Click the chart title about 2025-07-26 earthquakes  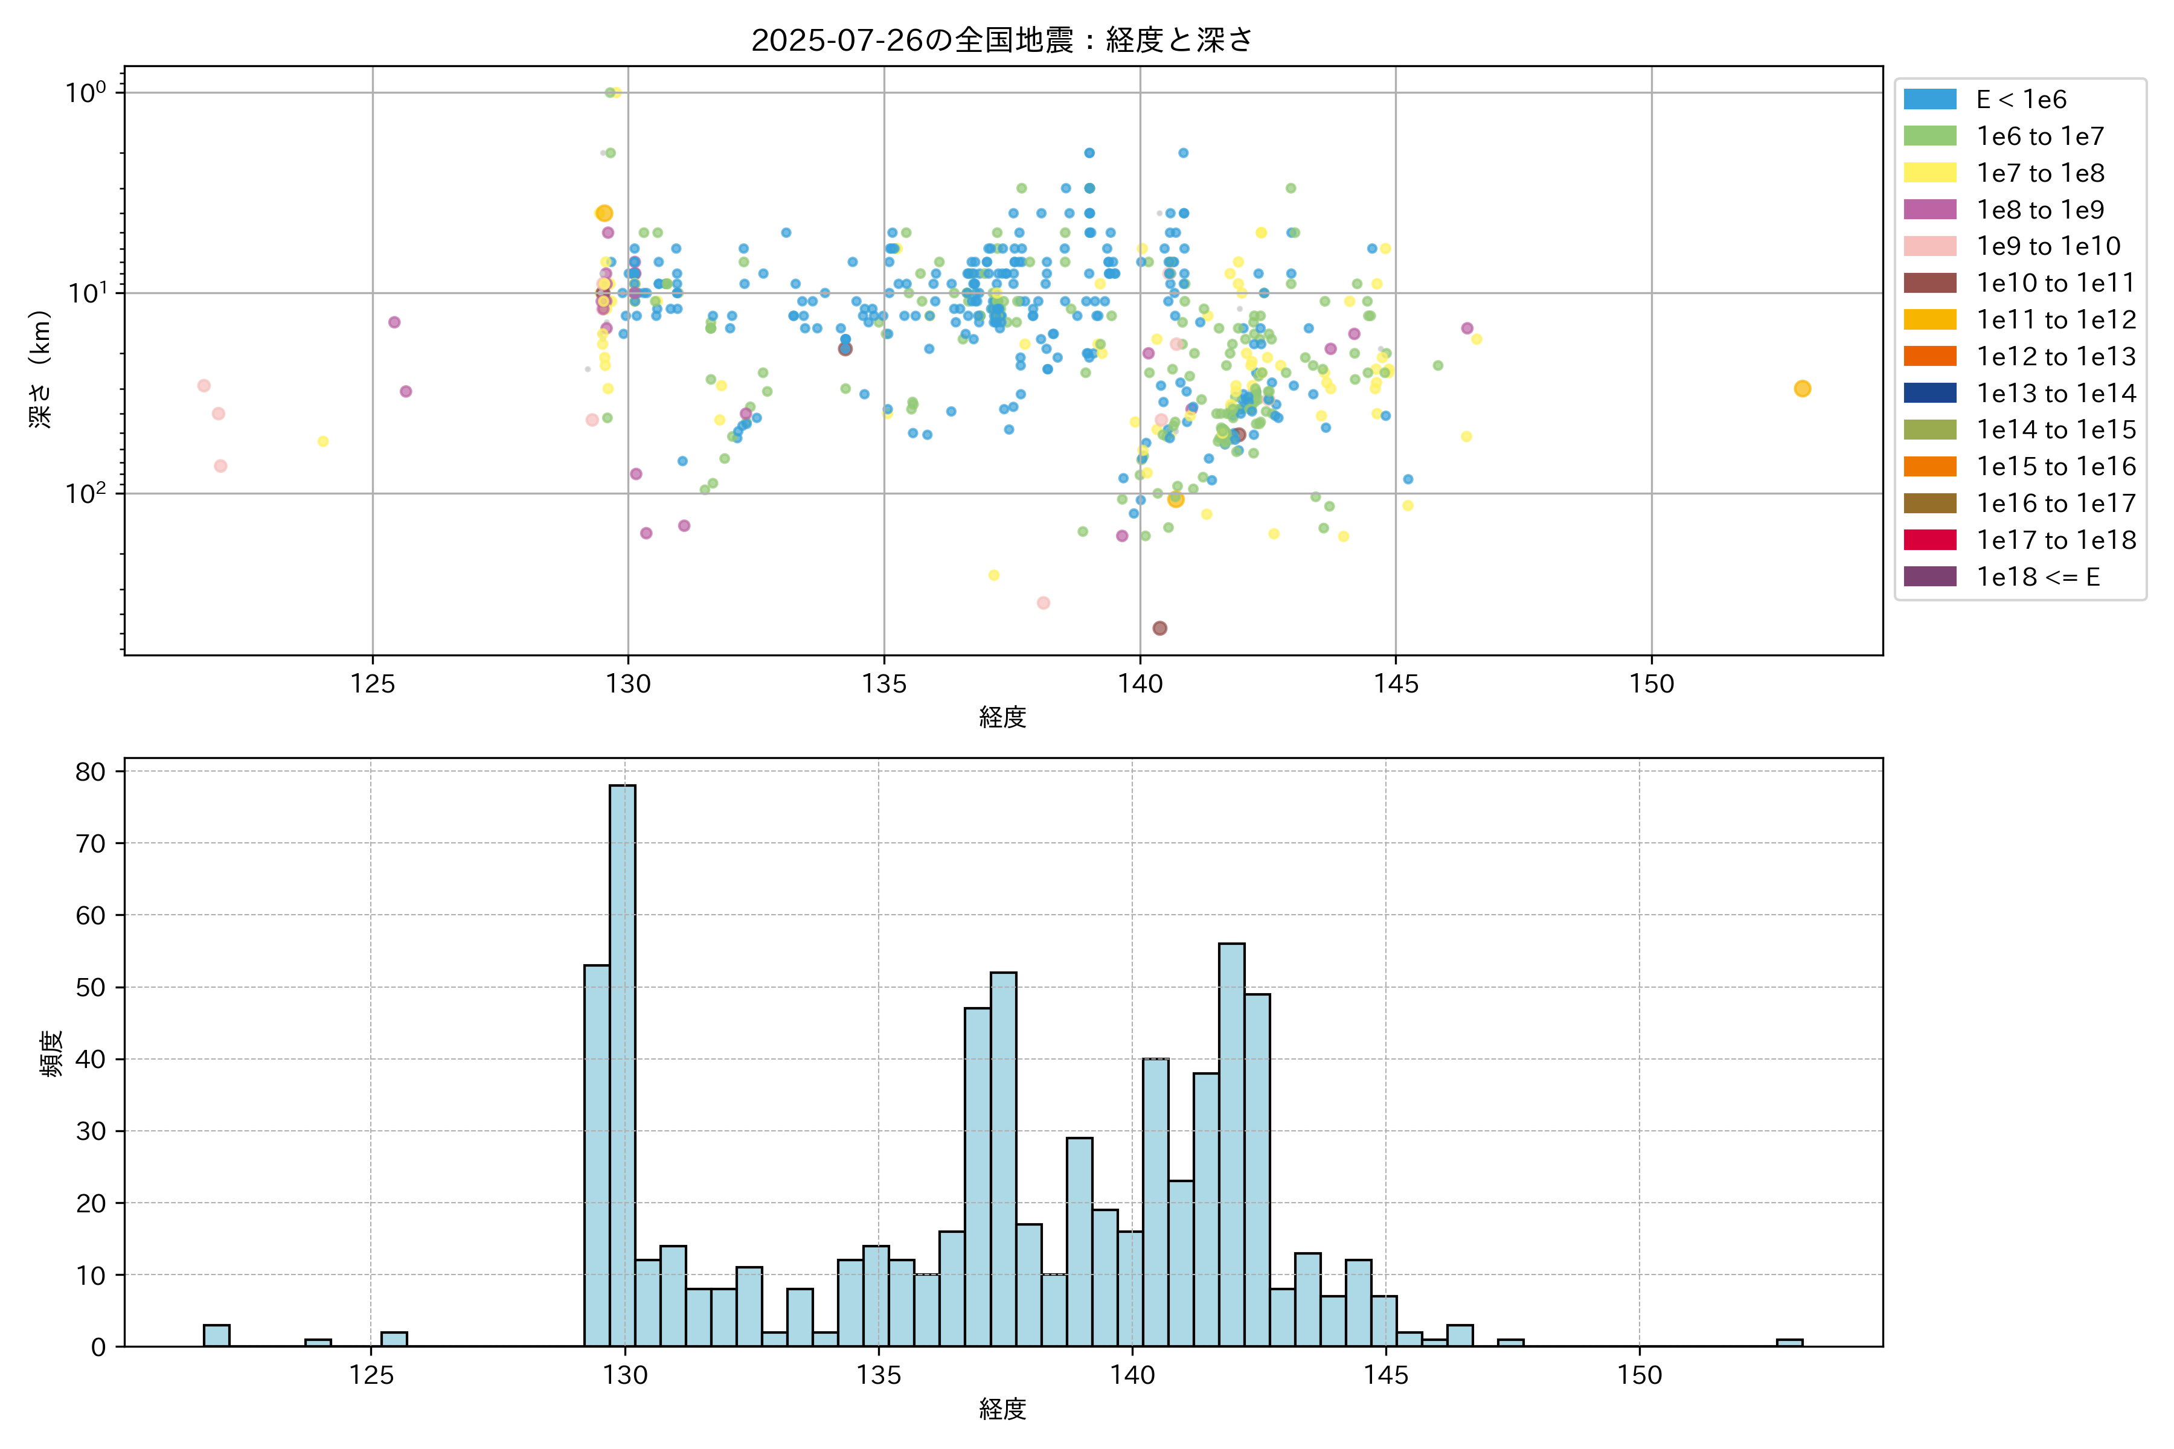1002,40
